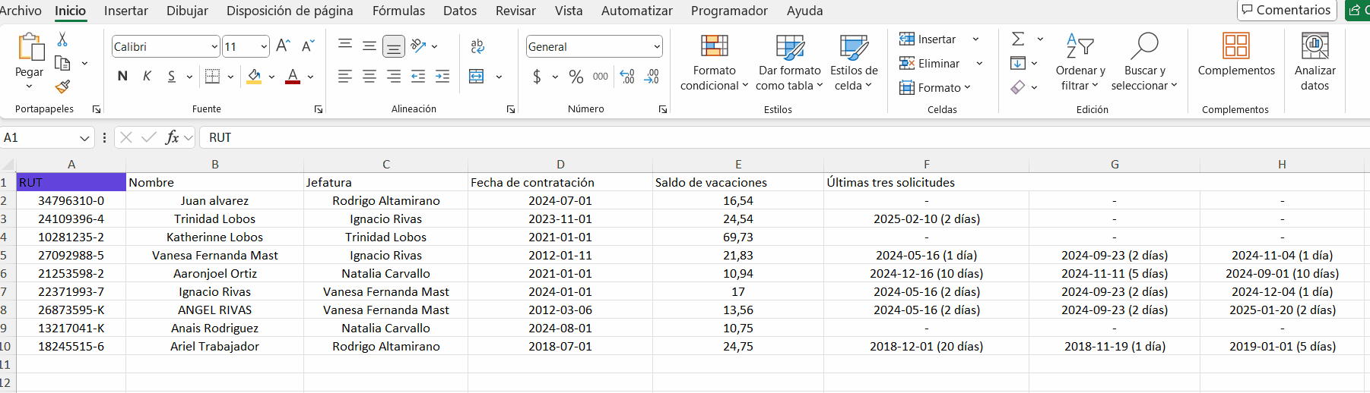Click the text orientation icon
Image resolution: width=1370 pixels, height=393 pixels.
(418, 46)
